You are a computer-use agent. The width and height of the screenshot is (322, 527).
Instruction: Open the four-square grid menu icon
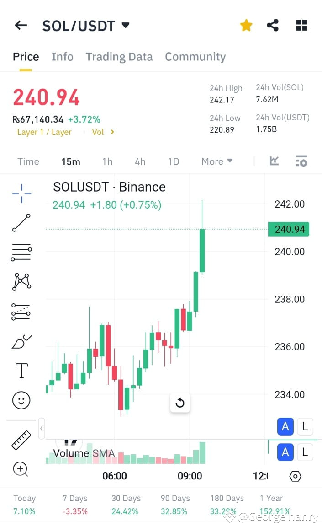(301, 25)
